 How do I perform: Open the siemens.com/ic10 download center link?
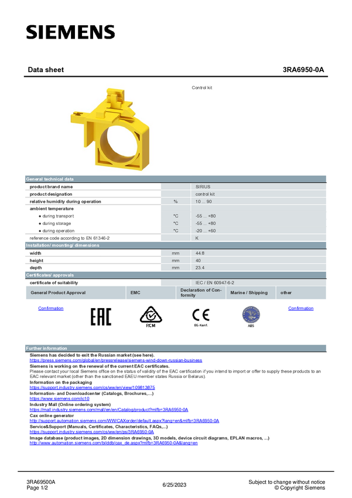pyautogui.click(x=59, y=398)
